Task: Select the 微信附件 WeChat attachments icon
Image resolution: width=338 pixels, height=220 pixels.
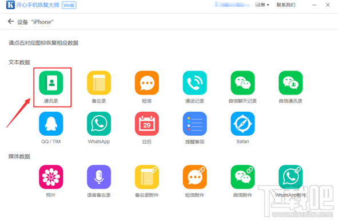Action: click(x=242, y=177)
